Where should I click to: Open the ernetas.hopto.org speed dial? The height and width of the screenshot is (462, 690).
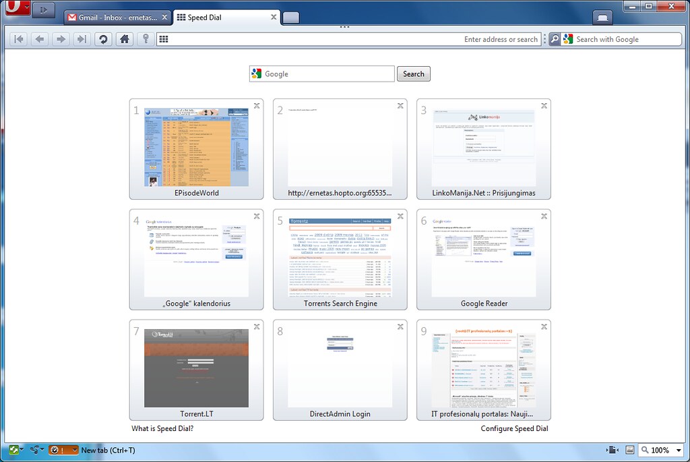[x=340, y=149]
